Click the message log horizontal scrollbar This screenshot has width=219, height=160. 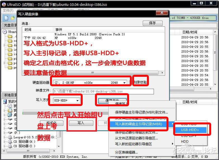93,73
